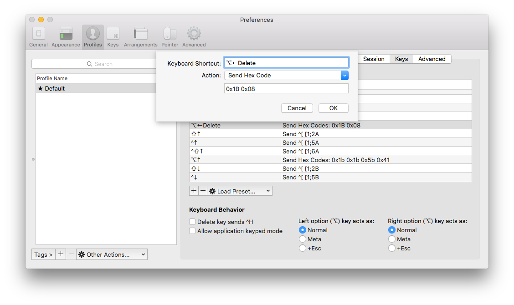Select the row Send ^[ [1;2A
This screenshot has height=305, width=514.
(330, 134)
